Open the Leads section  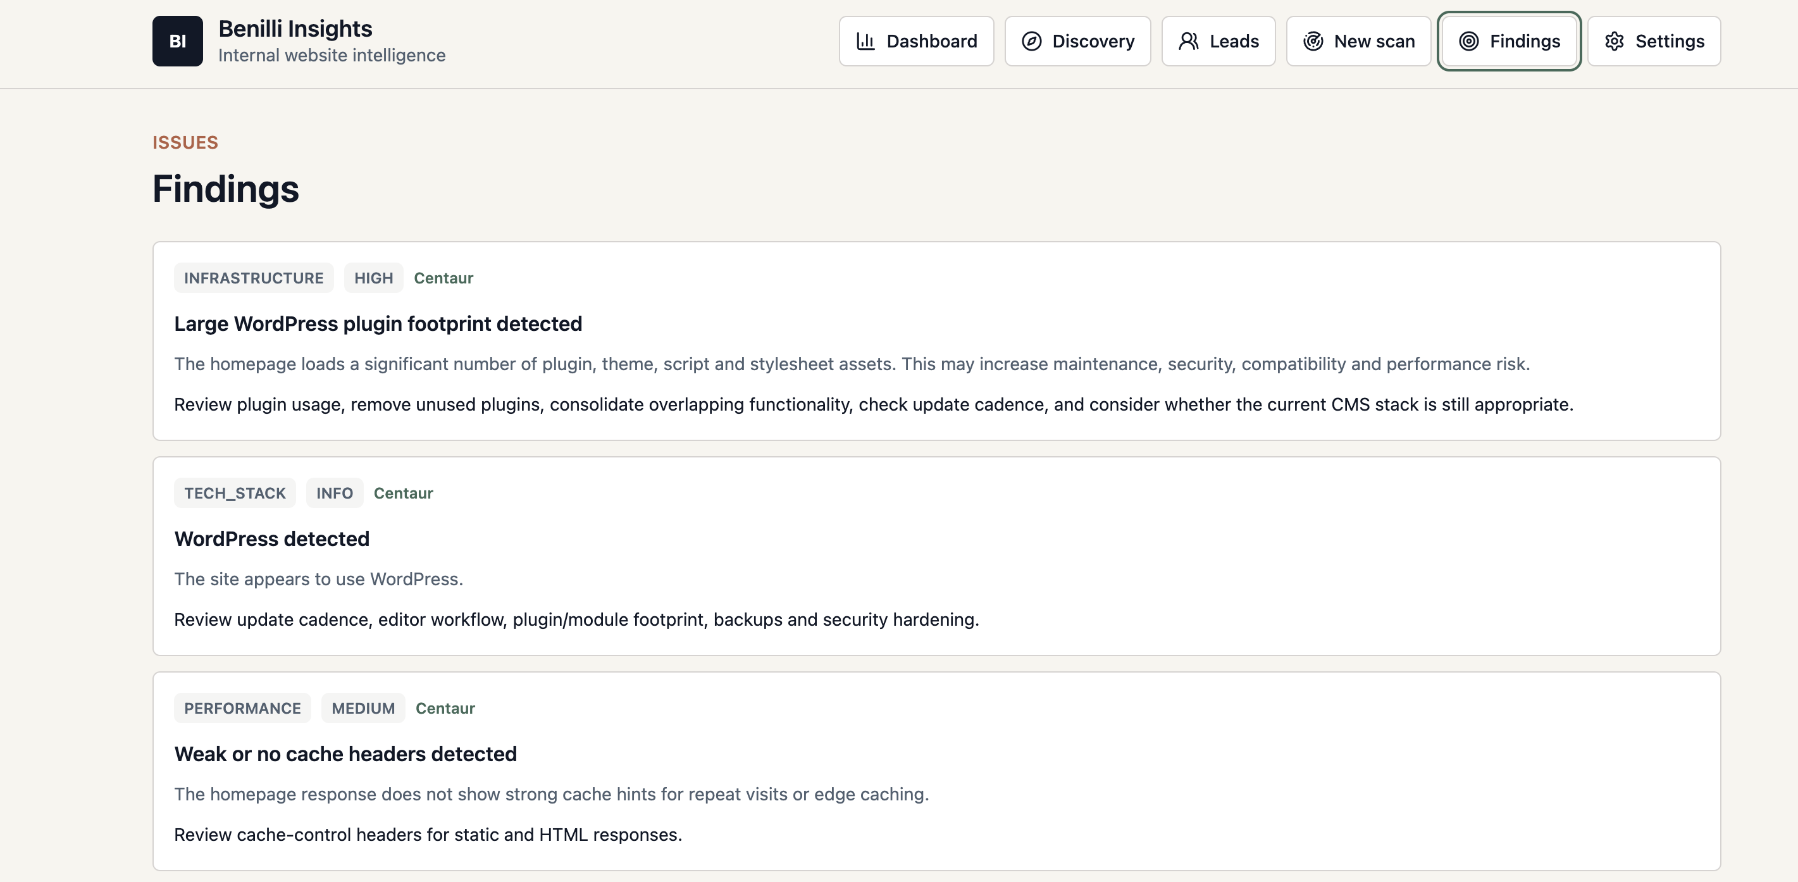click(1218, 41)
